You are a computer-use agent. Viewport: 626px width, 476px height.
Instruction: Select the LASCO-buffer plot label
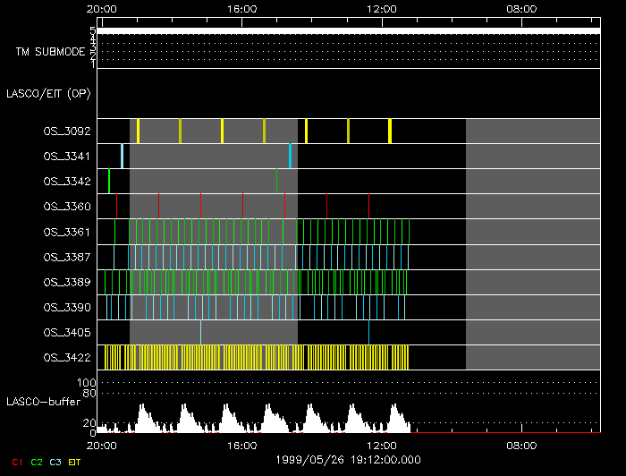(45, 401)
